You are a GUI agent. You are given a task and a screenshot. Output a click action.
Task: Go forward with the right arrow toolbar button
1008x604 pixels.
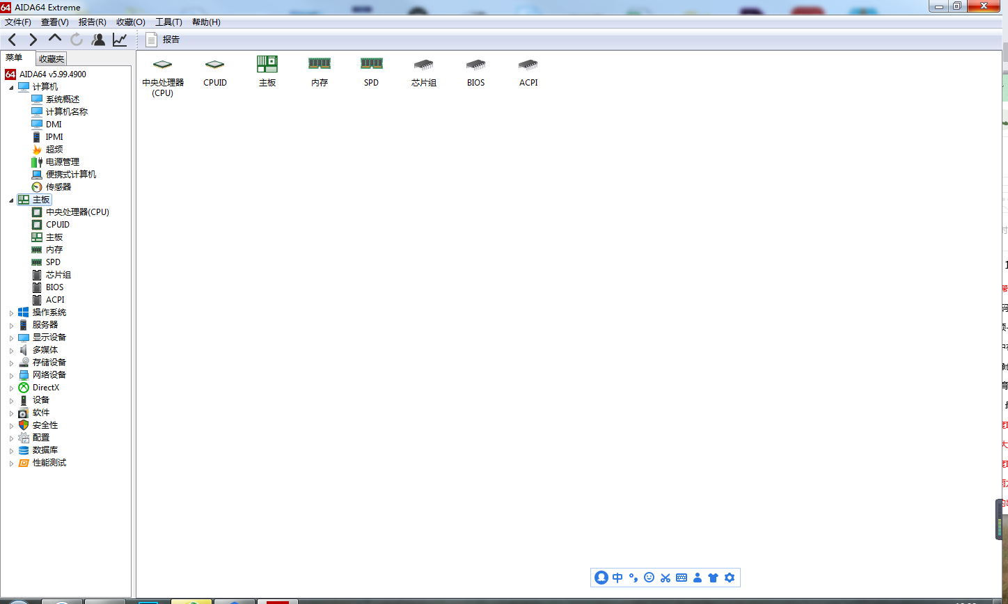pos(33,40)
